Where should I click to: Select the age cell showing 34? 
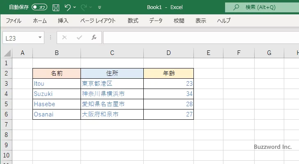[168, 94]
